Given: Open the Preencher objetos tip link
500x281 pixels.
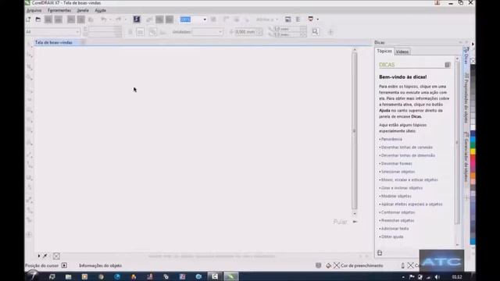Looking at the screenshot, I should click(x=398, y=220).
